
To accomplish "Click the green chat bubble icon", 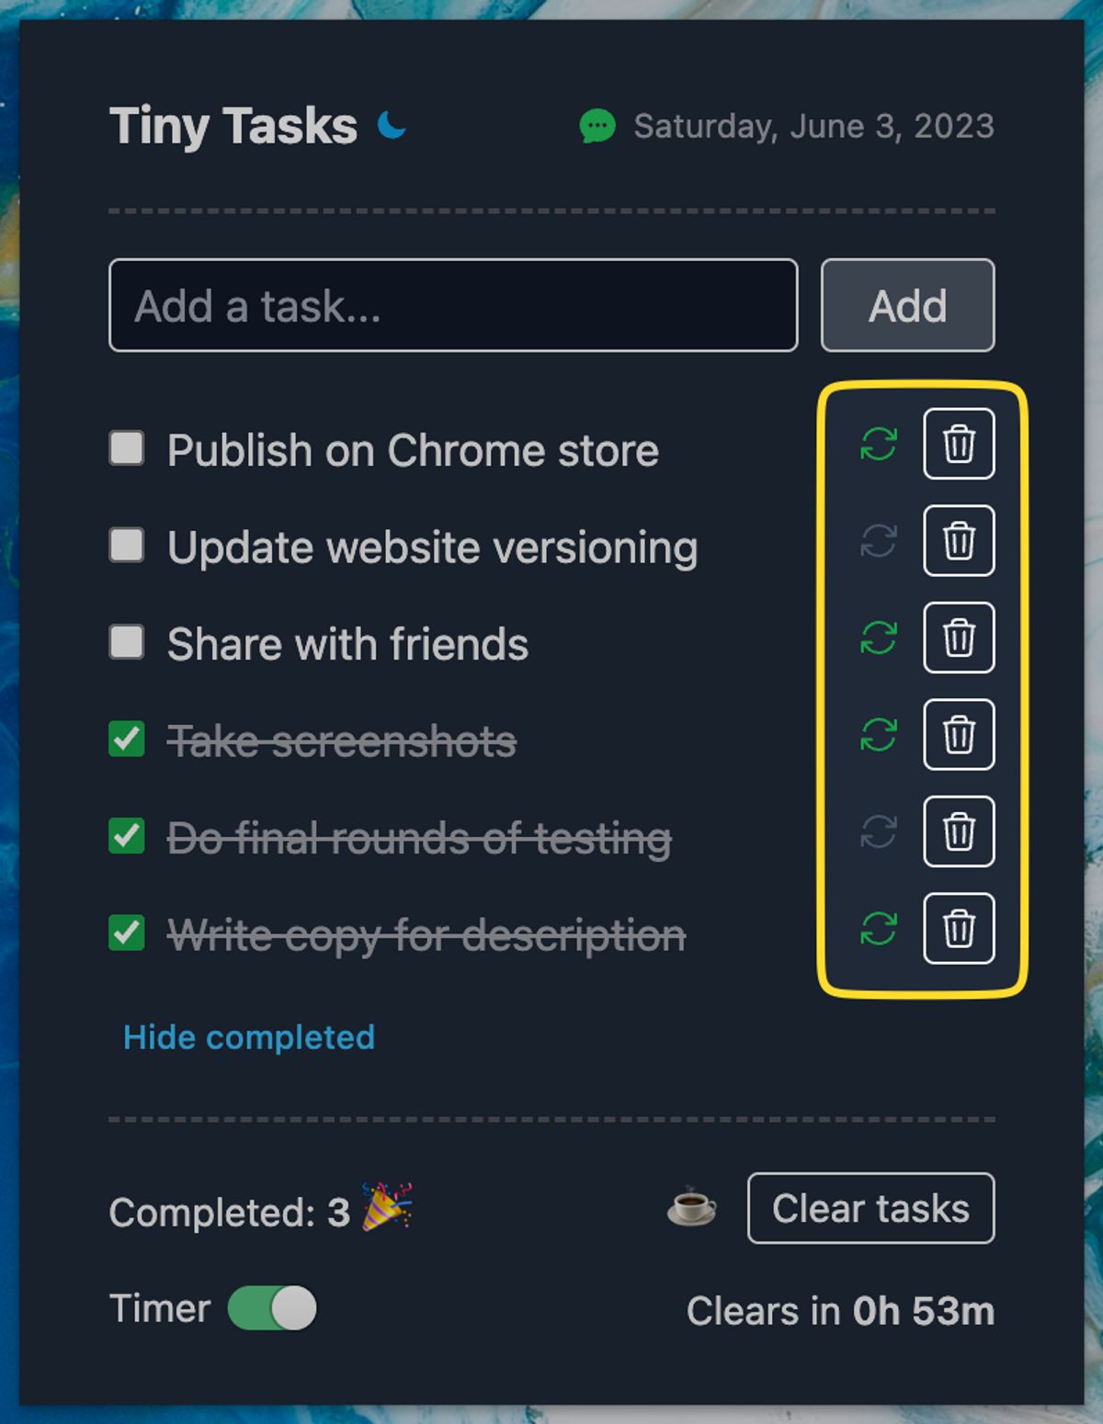I will (597, 126).
